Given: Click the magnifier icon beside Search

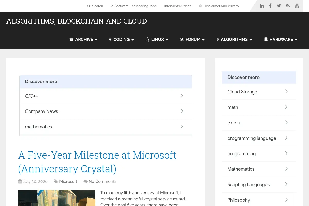Looking at the screenshot, I should pos(89,6).
